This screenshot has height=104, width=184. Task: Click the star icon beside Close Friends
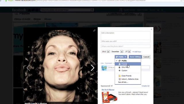120,76
